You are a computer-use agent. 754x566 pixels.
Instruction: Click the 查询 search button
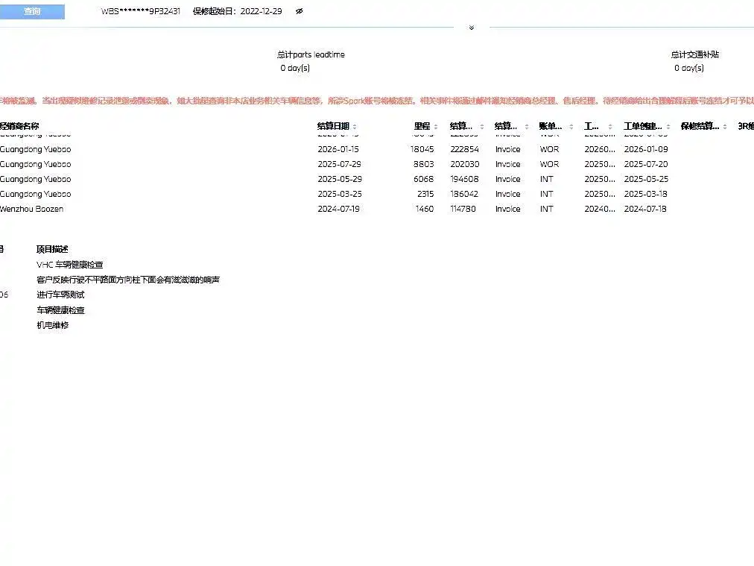coord(32,12)
